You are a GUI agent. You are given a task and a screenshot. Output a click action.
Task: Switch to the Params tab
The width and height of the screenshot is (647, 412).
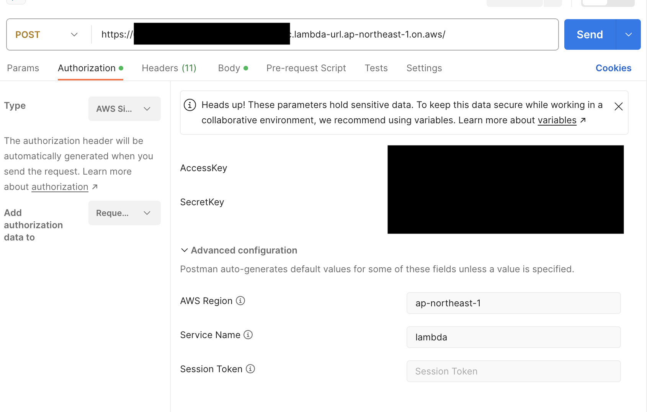(23, 68)
